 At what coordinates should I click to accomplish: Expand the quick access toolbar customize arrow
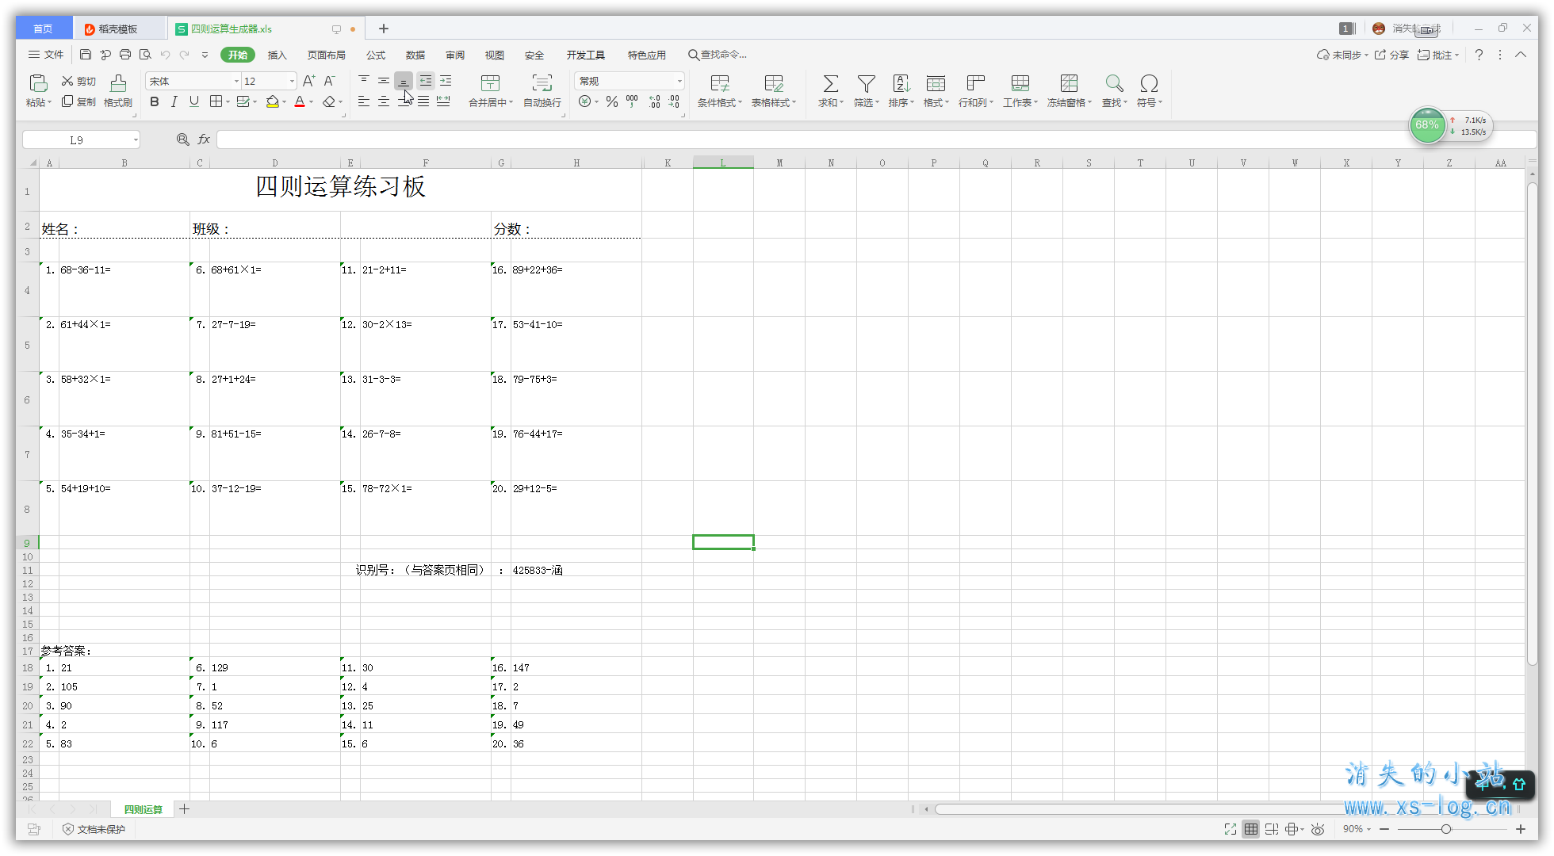205,55
